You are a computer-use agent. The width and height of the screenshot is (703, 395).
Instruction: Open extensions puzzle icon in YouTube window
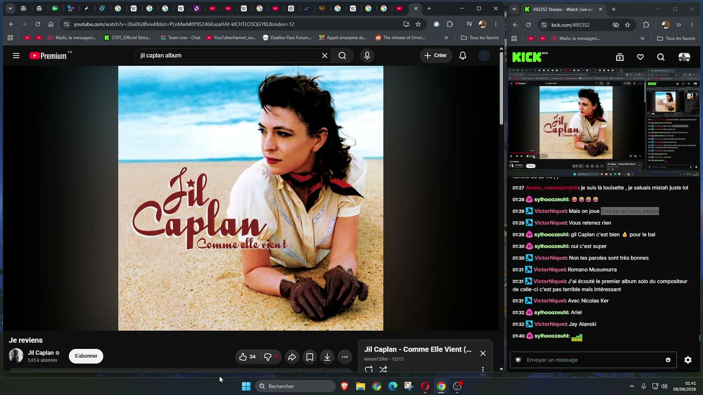450,24
